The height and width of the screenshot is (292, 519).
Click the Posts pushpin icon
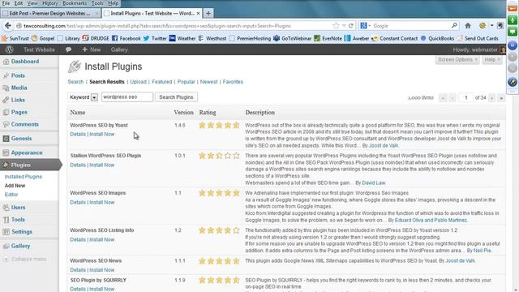tap(6, 75)
